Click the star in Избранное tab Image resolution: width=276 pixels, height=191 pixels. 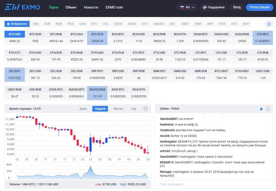[x=8, y=24]
